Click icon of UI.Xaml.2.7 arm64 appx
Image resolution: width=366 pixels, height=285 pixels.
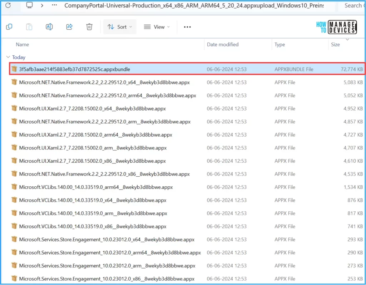14,134
